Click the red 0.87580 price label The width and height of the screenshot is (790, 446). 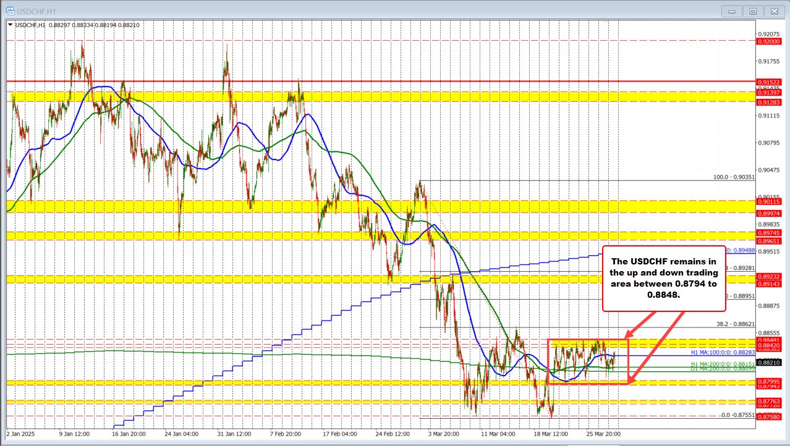(768, 418)
